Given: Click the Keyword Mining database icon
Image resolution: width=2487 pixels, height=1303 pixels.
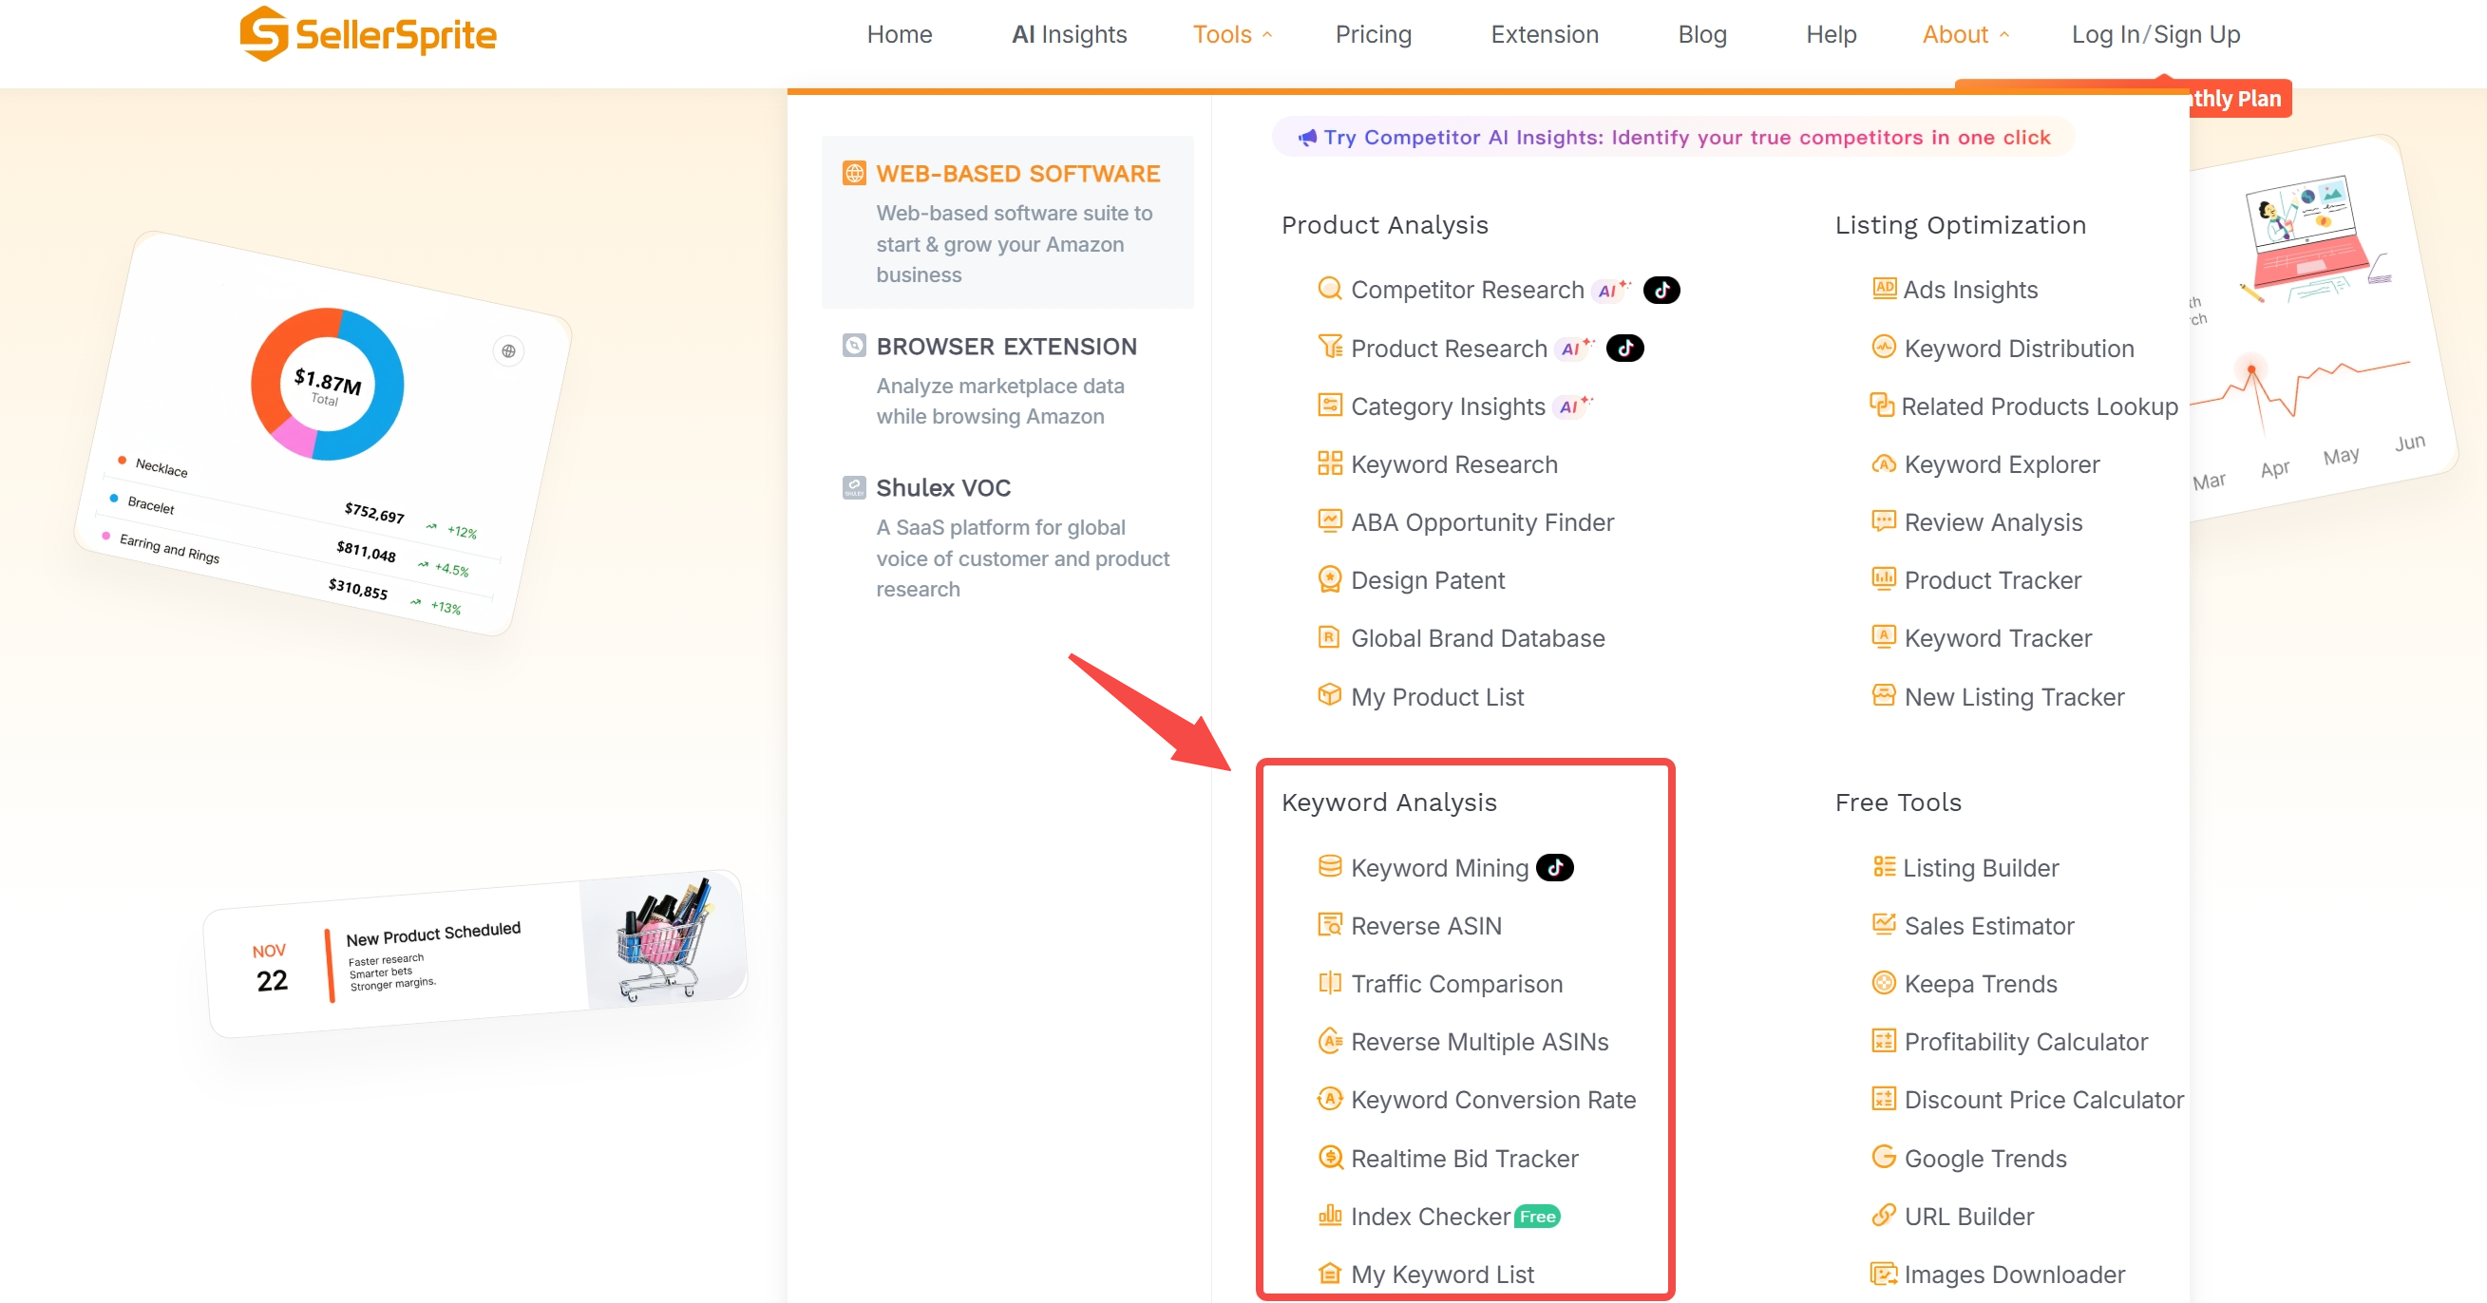Looking at the screenshot, I should (1329, 866).
